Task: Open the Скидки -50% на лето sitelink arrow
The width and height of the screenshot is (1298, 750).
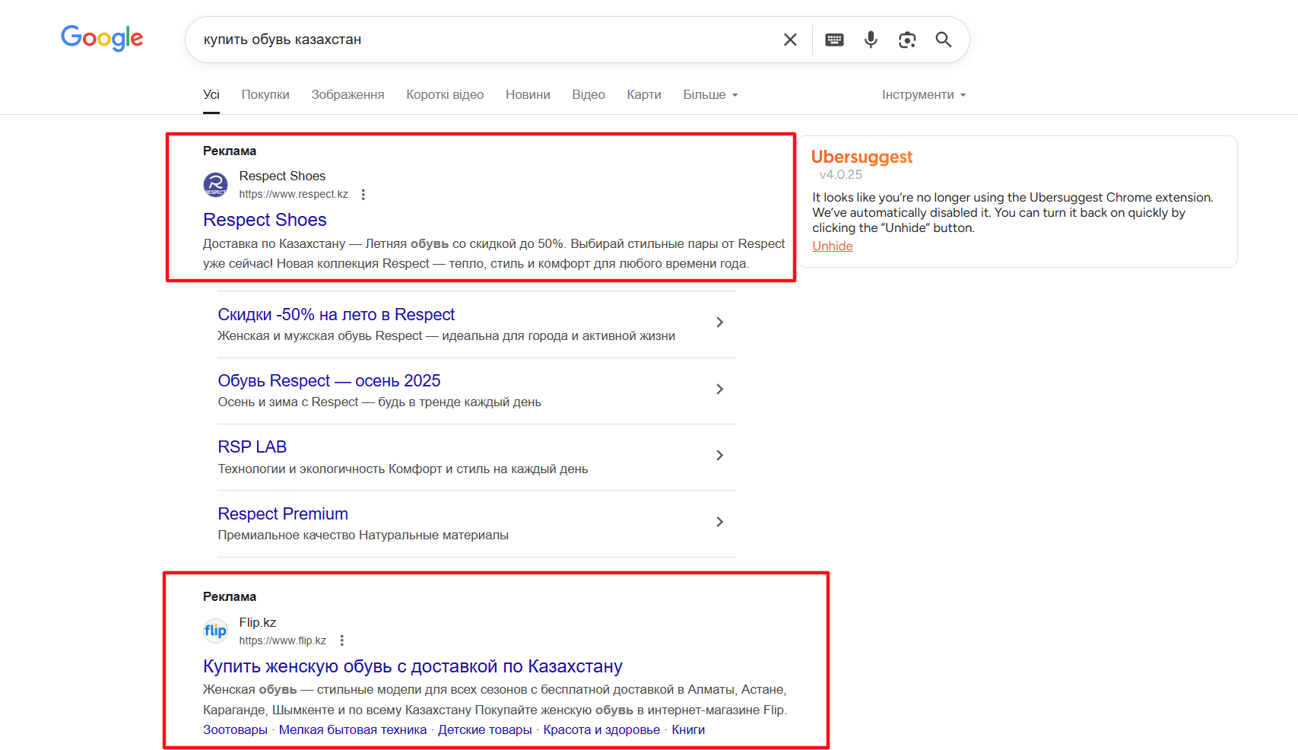Action: click(719, 323)
